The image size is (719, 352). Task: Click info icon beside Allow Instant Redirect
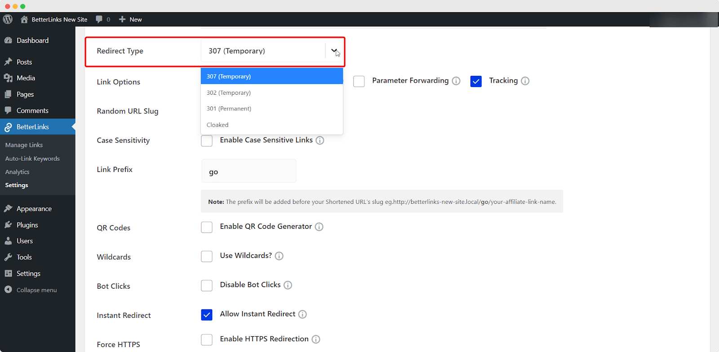pyautogui.click(x=302, y=314)
